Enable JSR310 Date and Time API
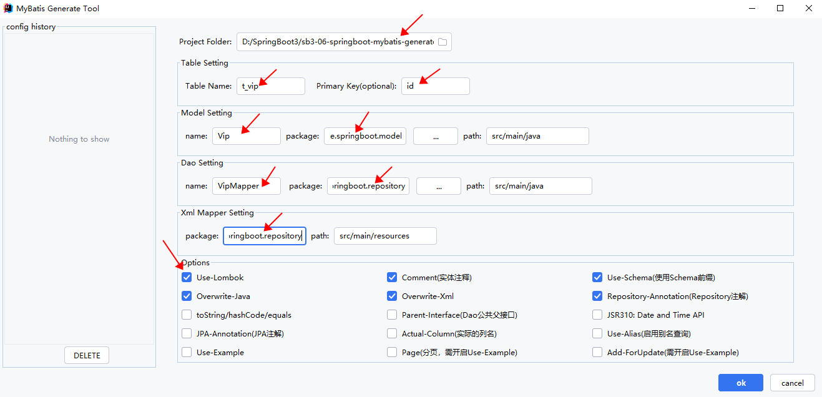 (597, 315)
